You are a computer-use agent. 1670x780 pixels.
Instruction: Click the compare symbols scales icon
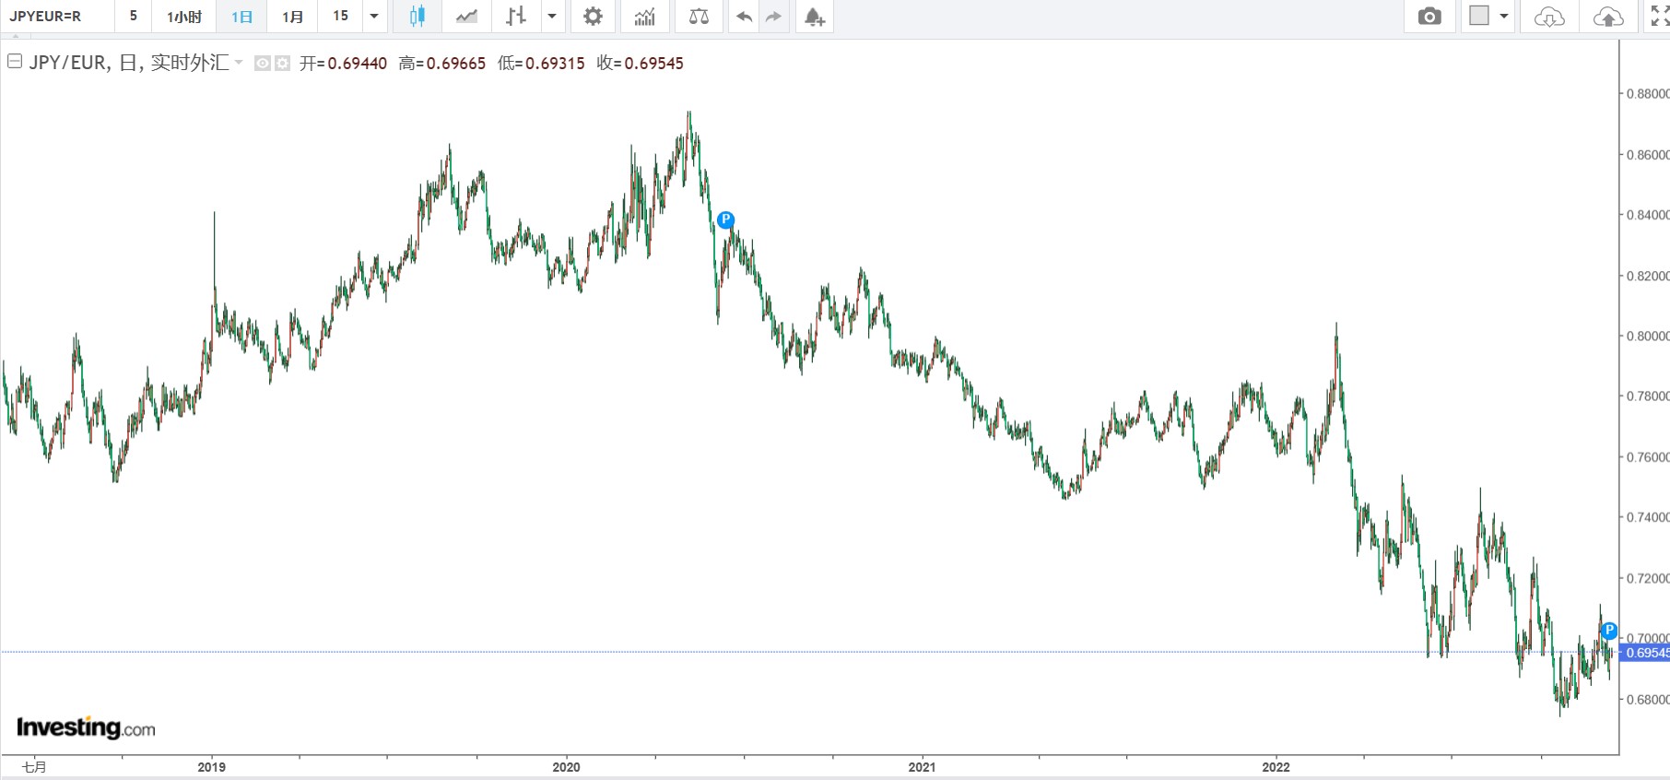(x=699, y=17)
